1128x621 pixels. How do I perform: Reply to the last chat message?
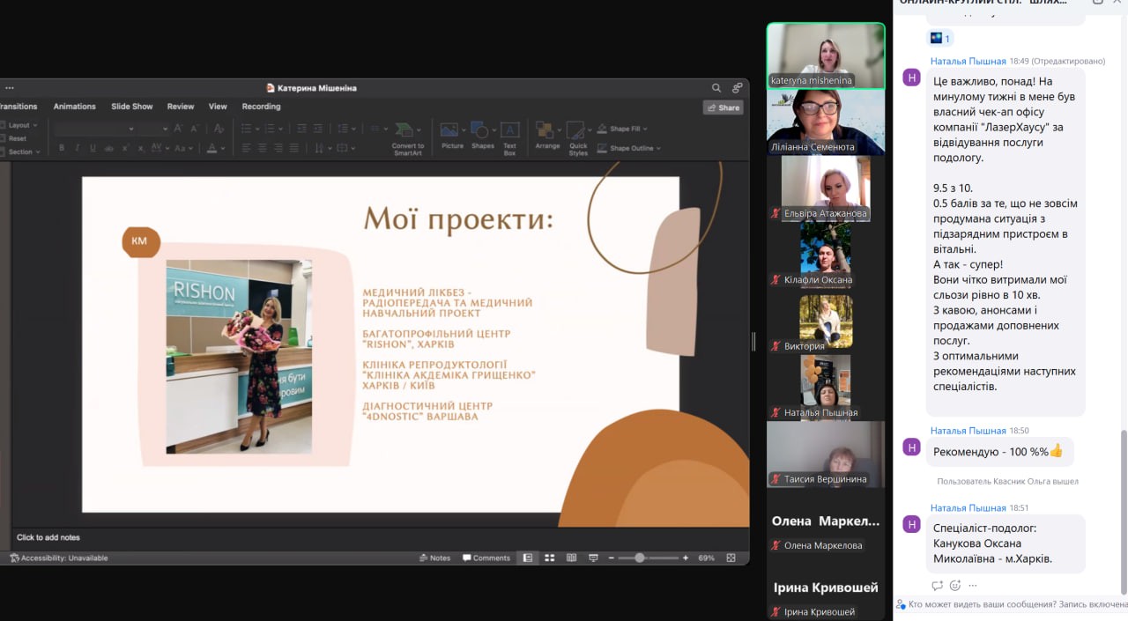coord(937,586)
